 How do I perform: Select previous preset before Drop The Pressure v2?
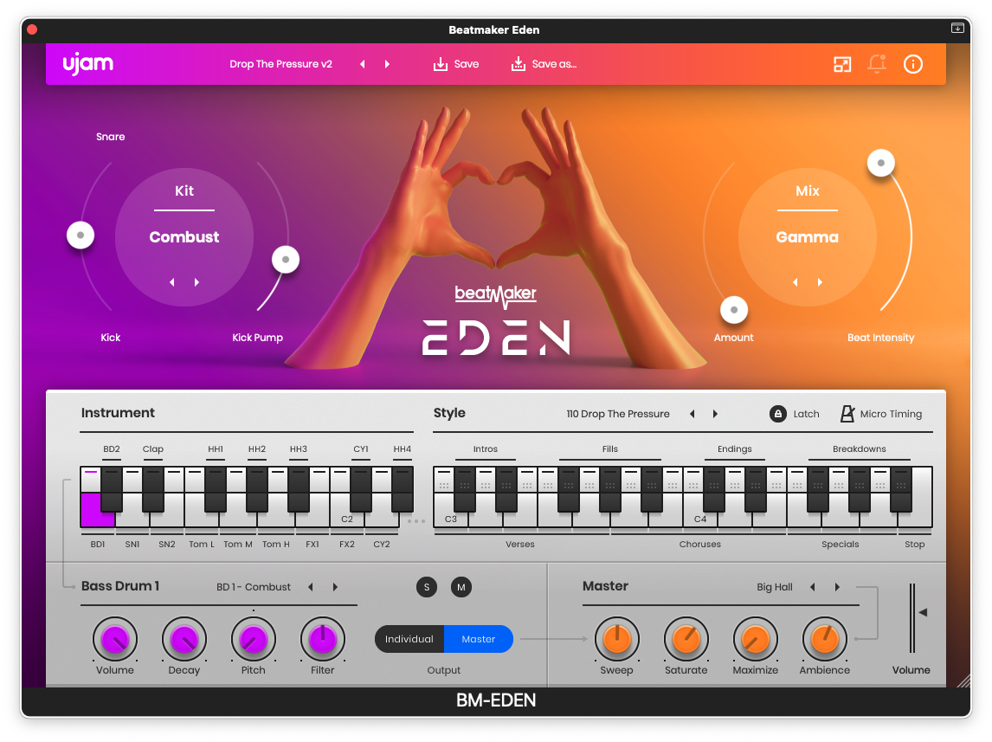[363, 64]
